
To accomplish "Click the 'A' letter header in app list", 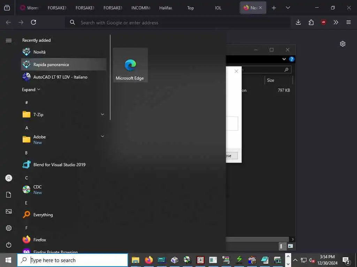I will tap(26, 128).
